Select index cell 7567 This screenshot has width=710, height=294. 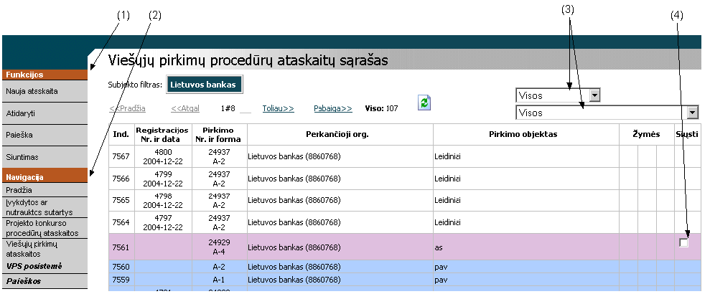(120, 156)
